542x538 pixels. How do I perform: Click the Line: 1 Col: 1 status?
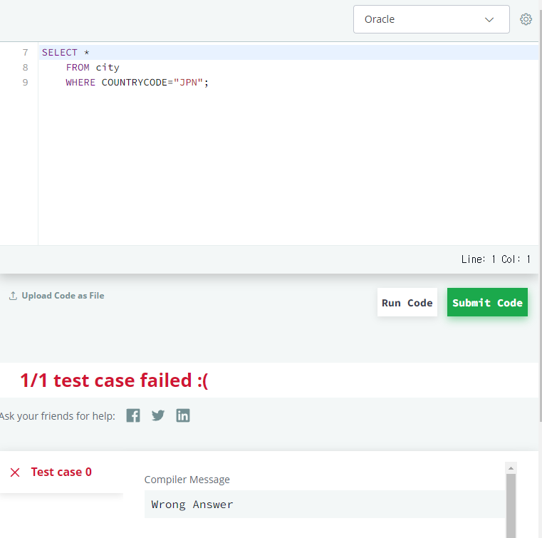click(x=495, y=259)
